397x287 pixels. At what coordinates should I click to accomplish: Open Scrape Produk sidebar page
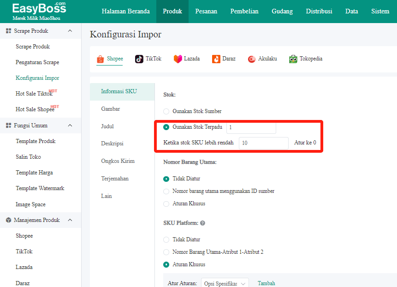coord(33,47)
